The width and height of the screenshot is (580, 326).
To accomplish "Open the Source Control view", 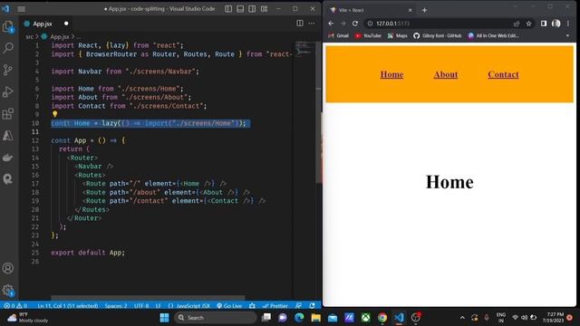I will pyautogui.click(x=8, y=70).
